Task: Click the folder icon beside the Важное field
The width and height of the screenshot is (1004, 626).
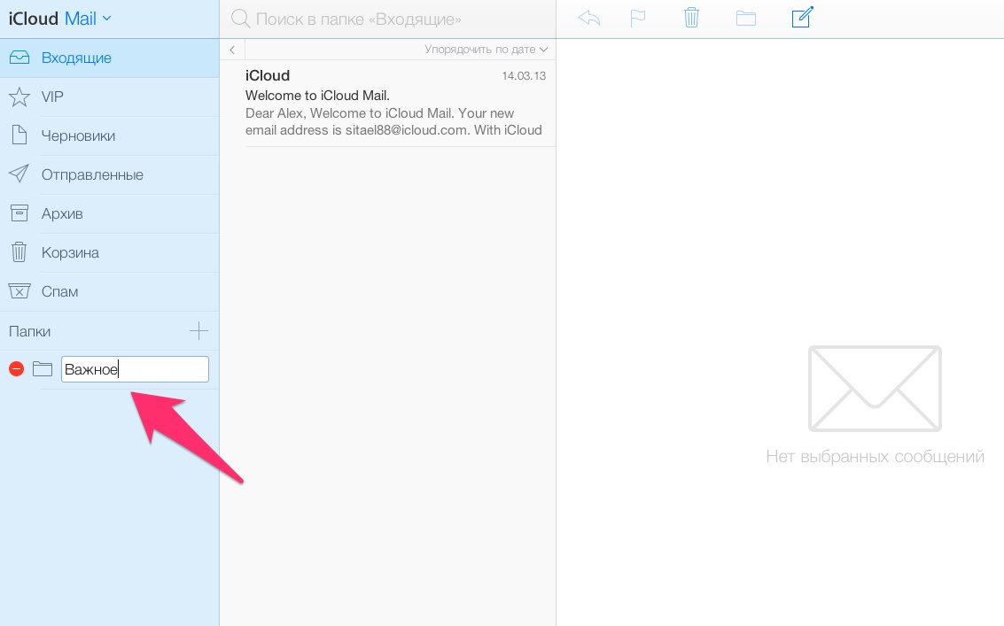Action: (43, 368)
